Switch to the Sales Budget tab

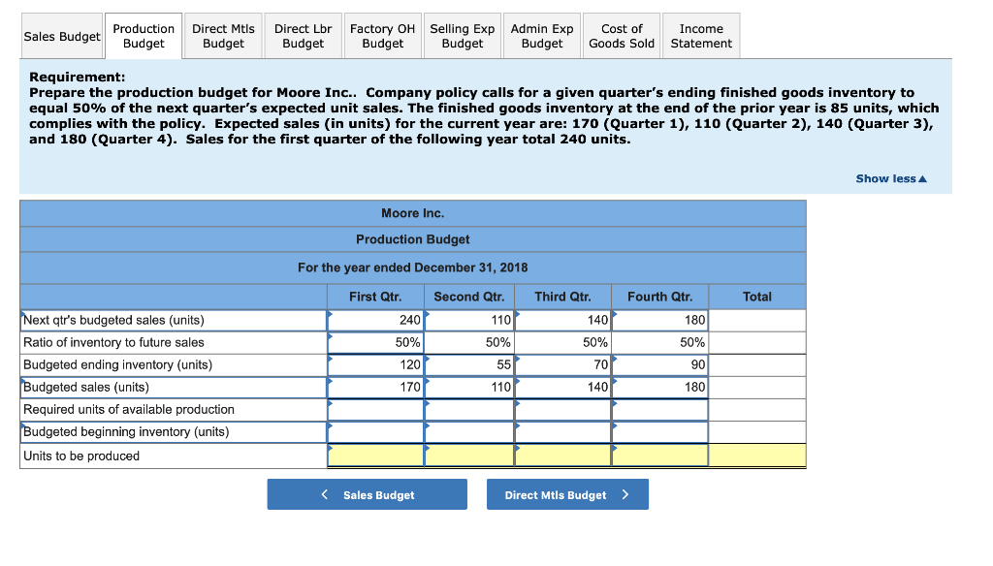coord(61,36)
